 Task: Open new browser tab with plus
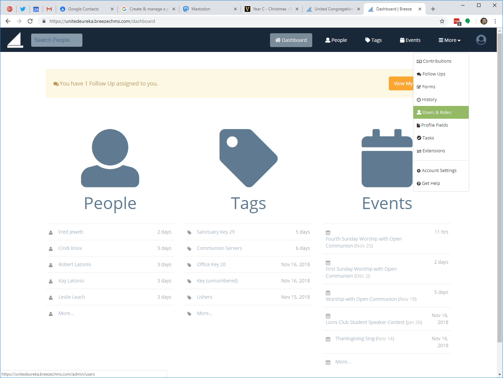point(433,9)
